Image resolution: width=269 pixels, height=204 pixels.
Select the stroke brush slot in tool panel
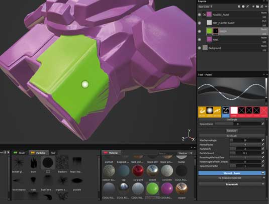202,112
